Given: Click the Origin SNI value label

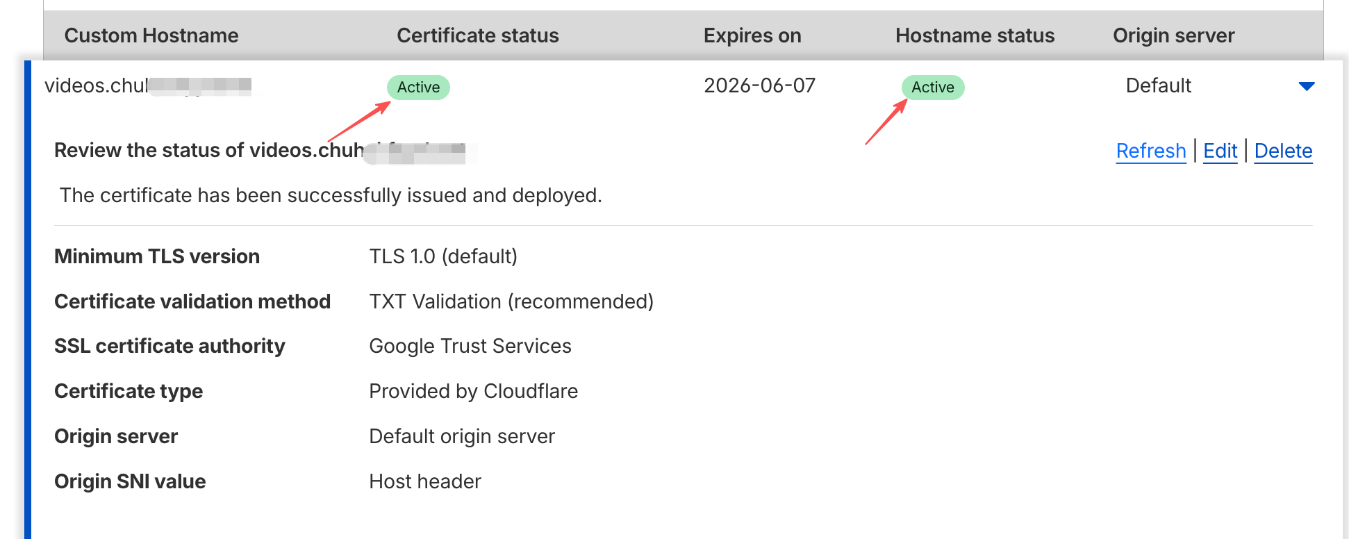Looking at the screenshot, I should [x=130, y=481].
